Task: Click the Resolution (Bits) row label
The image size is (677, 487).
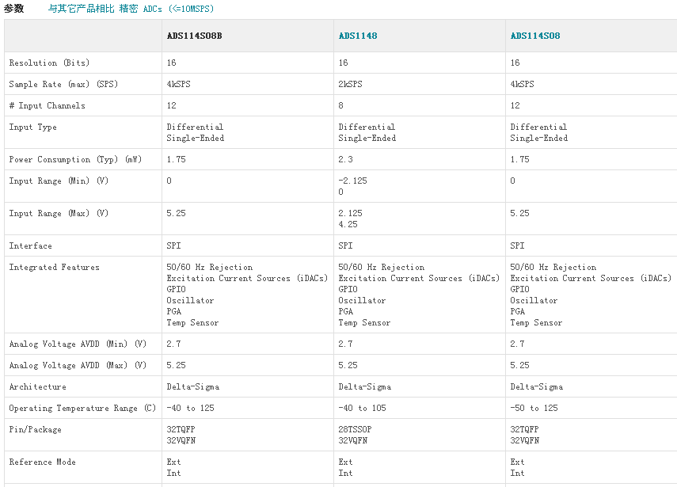Action: click(x=49, y=63)
